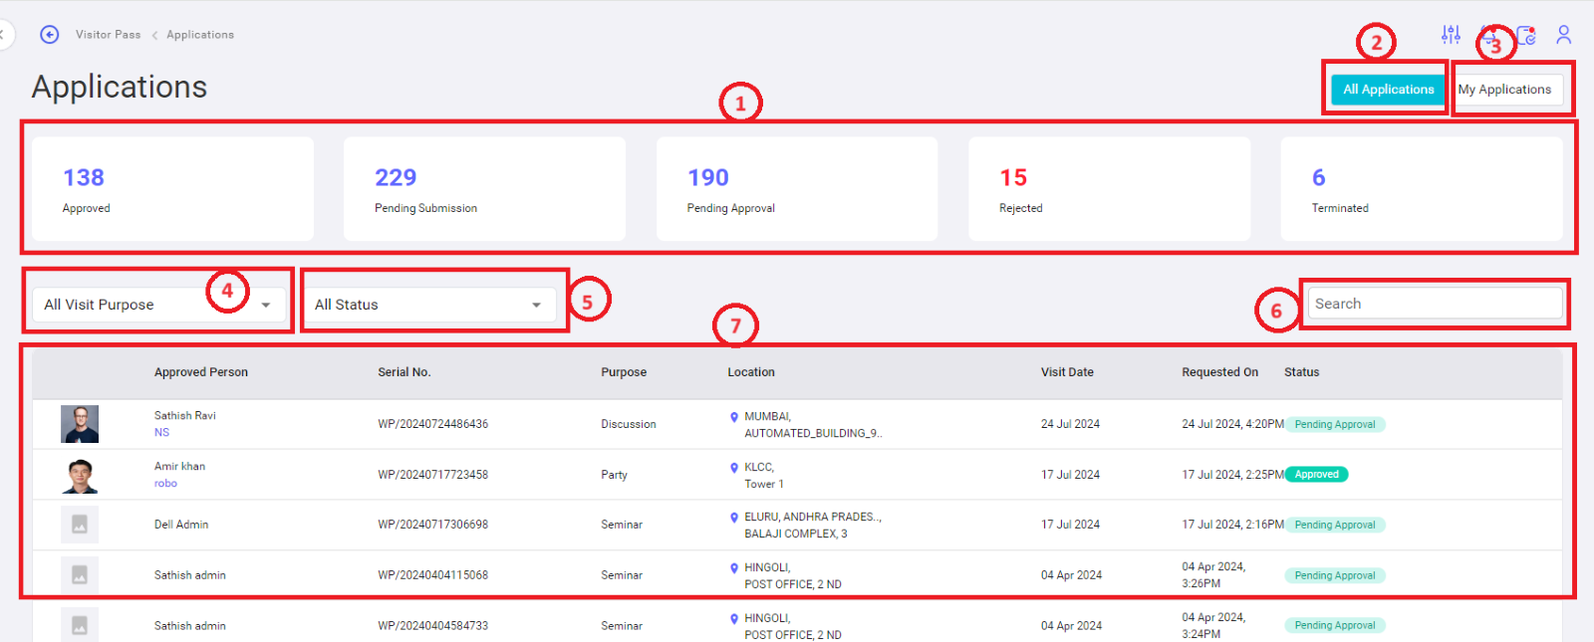This screenshot has width=1594, height=642.
Task: Open the approvals icon with red dot
Action: pyautogui.click(x=1526, y=36)
